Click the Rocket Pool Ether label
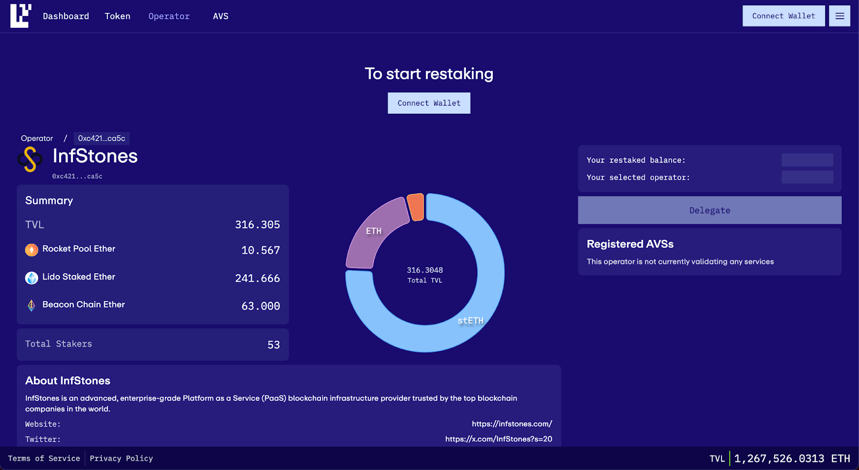The image size is (859, 470). coord(79,249)
